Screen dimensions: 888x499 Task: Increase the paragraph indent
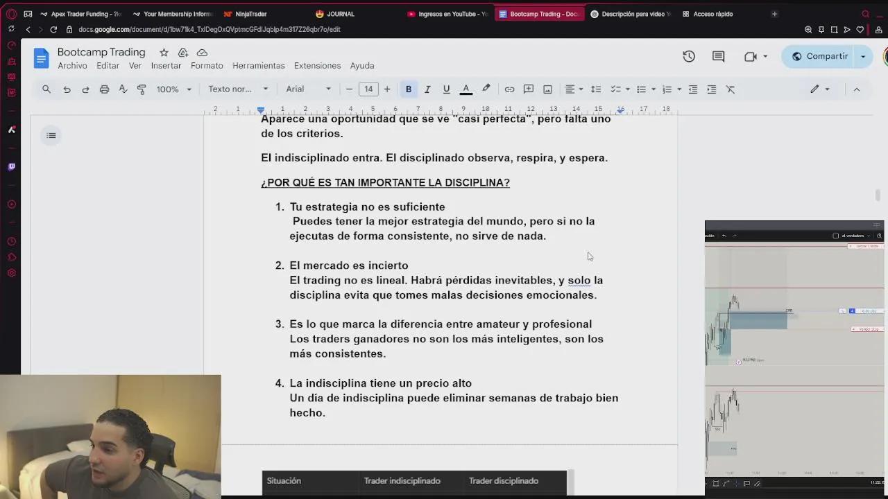click(711, 89)
